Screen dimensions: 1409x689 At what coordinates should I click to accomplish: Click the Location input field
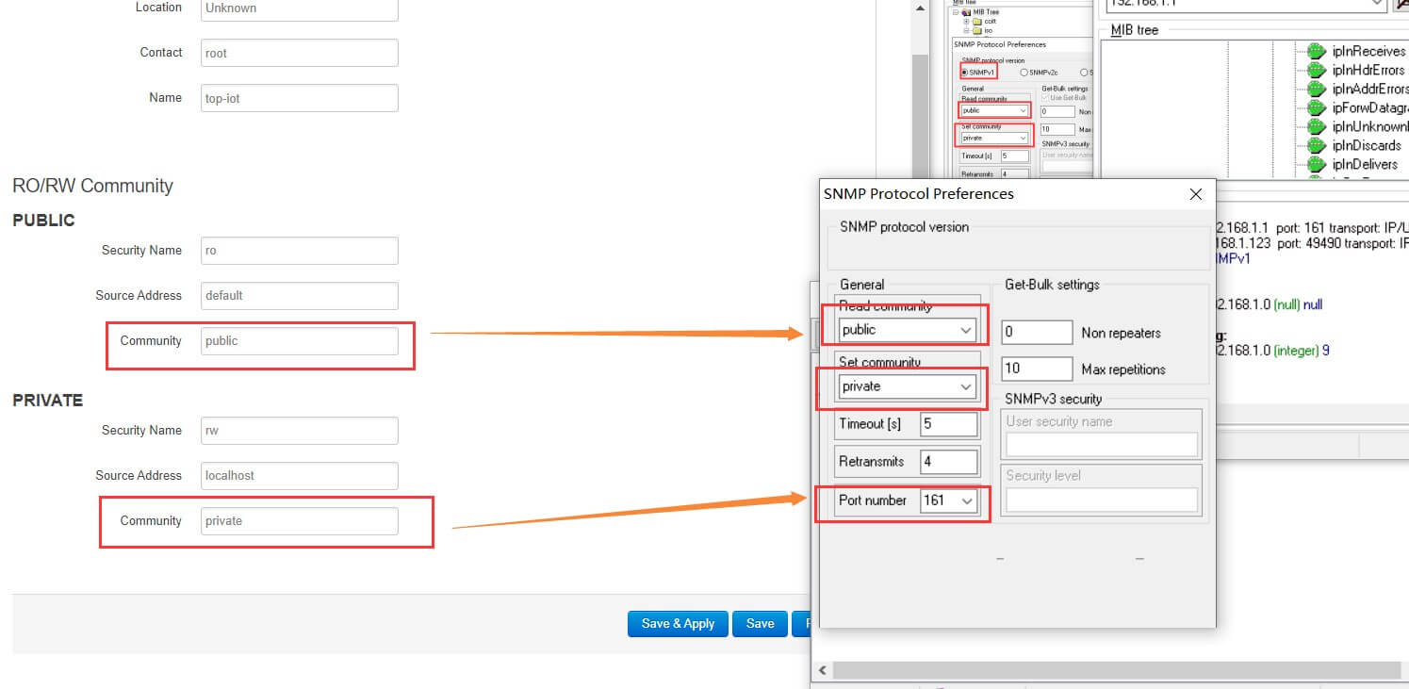[x=300, y=8]
